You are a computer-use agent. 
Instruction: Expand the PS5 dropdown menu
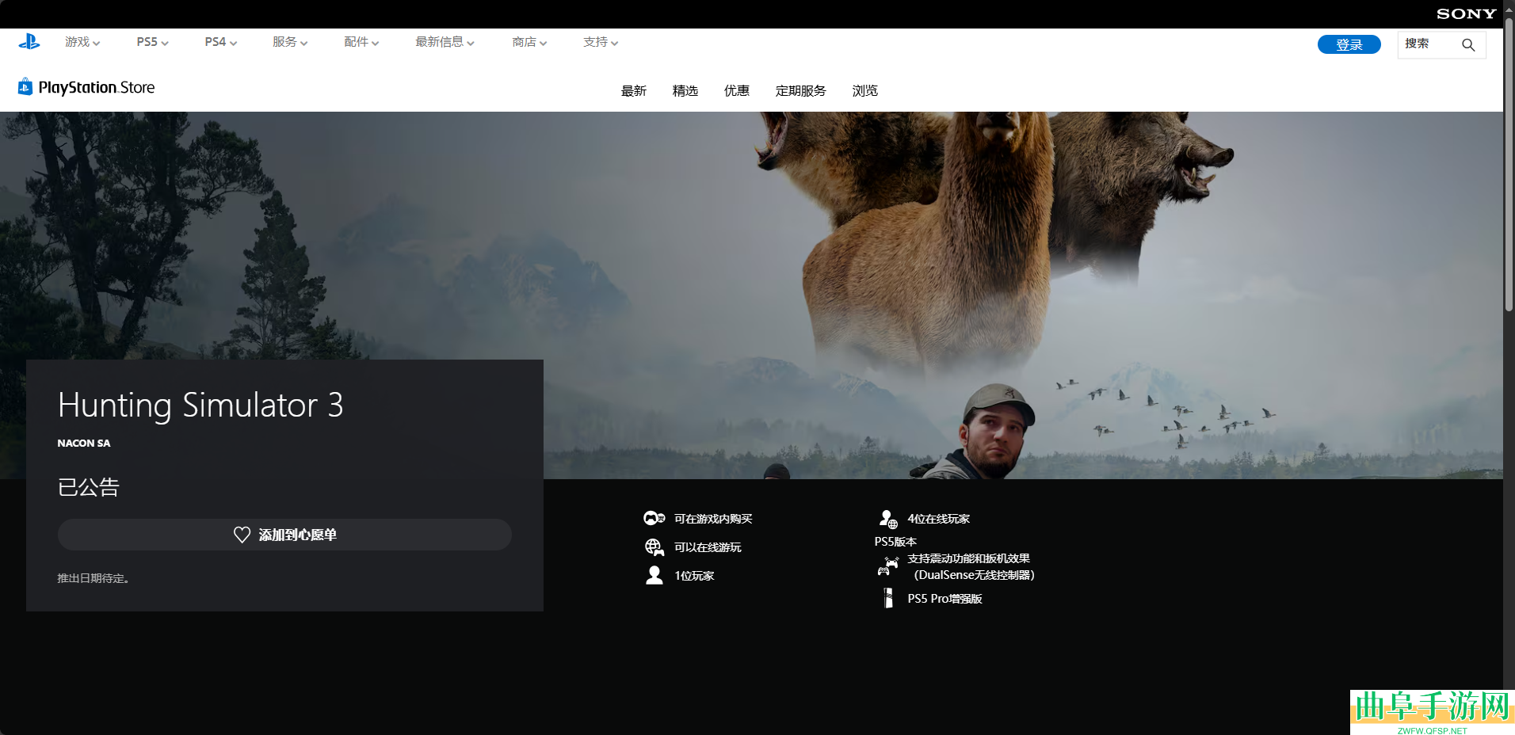click(152, 42)
